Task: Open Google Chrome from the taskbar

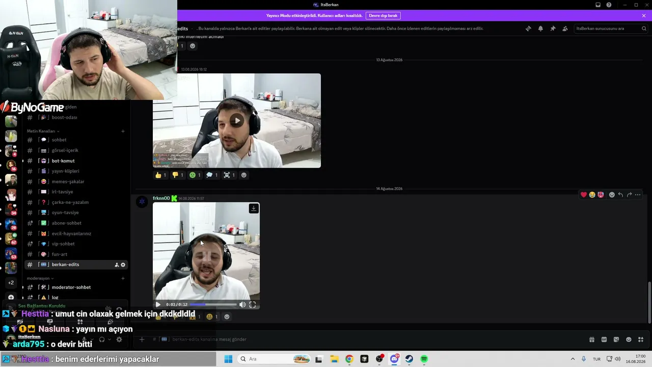Action: point(349,359)
